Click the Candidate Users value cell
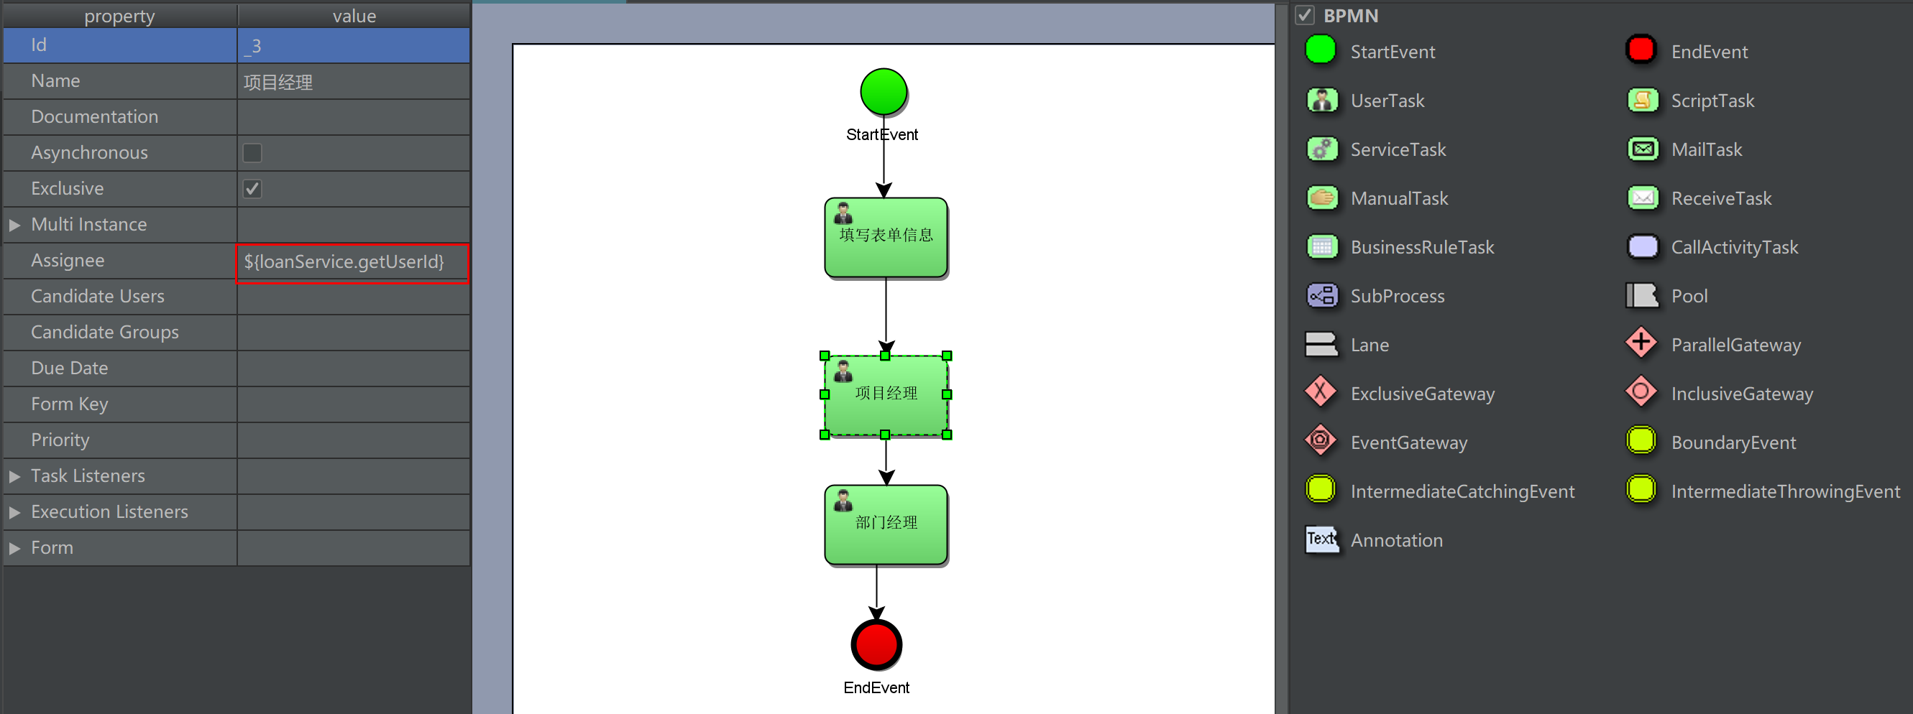The image size is (1913, 714). (354, 297)
